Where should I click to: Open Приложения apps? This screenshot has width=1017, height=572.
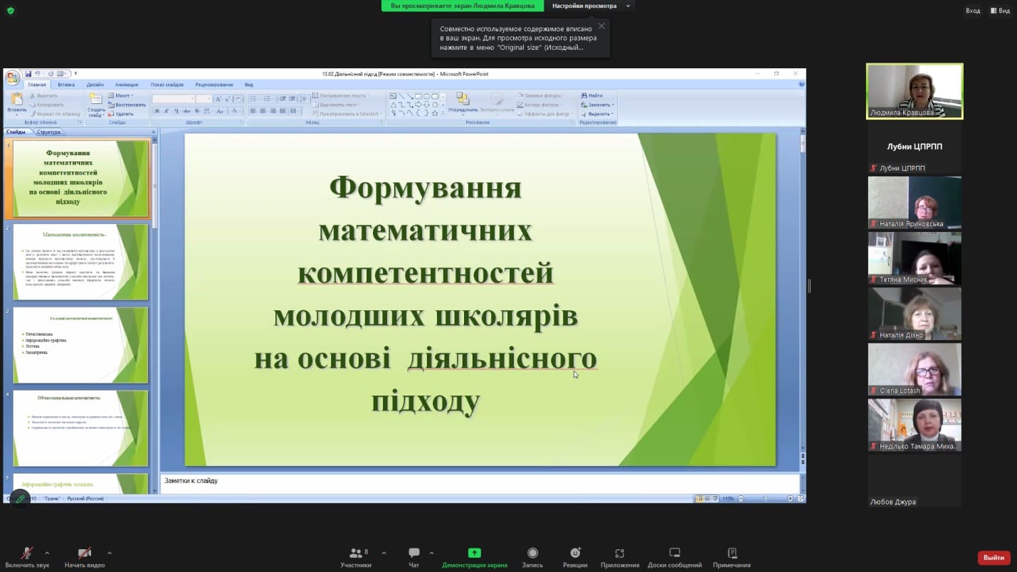620,557
